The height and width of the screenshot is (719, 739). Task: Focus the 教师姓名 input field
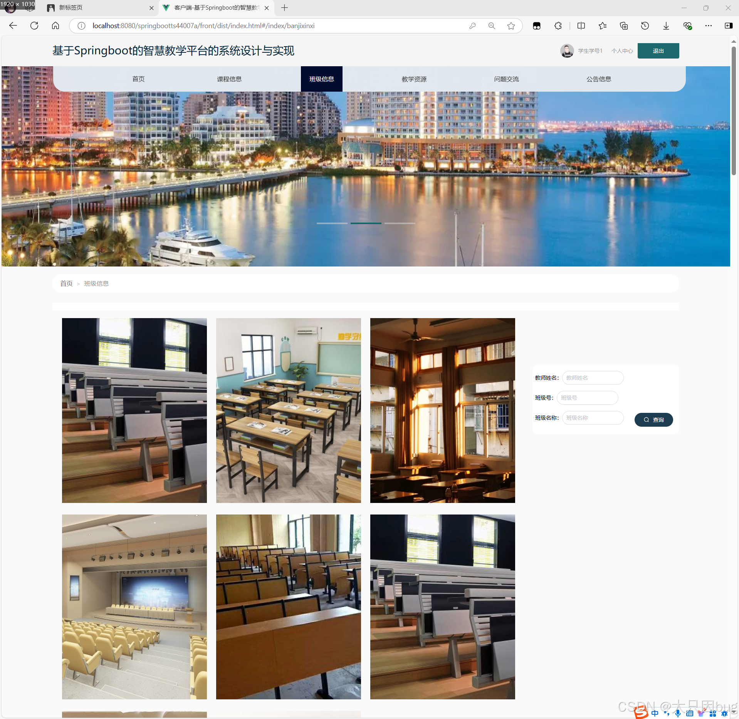[x=593, y=378]
